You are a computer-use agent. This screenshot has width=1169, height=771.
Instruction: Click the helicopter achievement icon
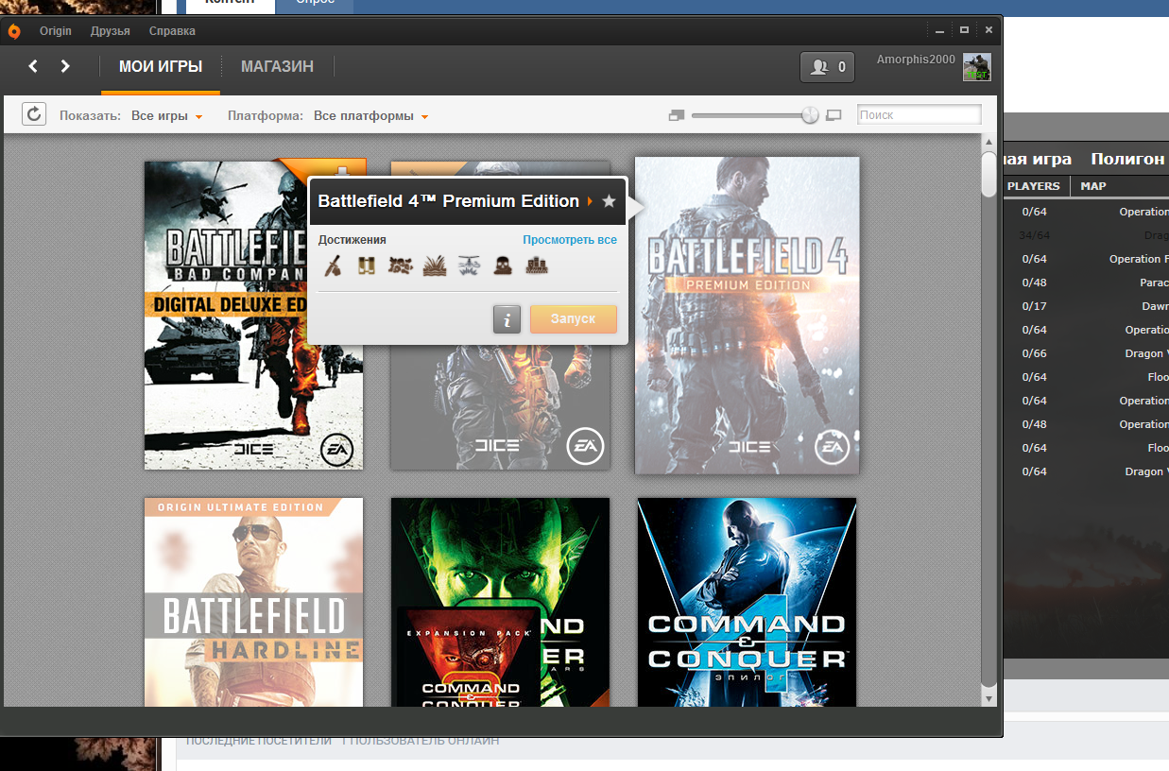pos(469,266)
